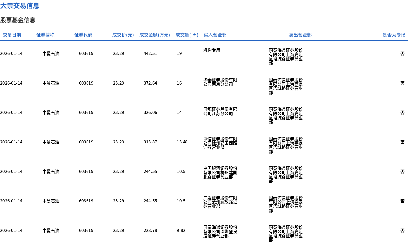Image resolution: width=408 pixels, height=247 pixels.
Task: Click seller branch in the 313.87 row
Action: 286,145
